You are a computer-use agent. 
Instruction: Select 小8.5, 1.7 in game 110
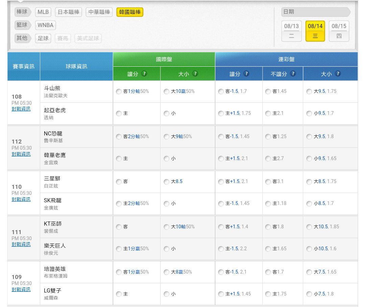click(309, 204)
